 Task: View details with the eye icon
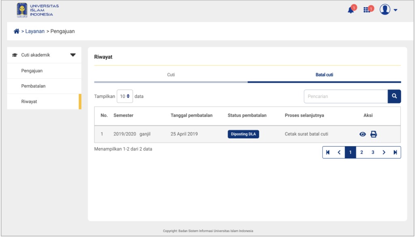pos(363,134)
